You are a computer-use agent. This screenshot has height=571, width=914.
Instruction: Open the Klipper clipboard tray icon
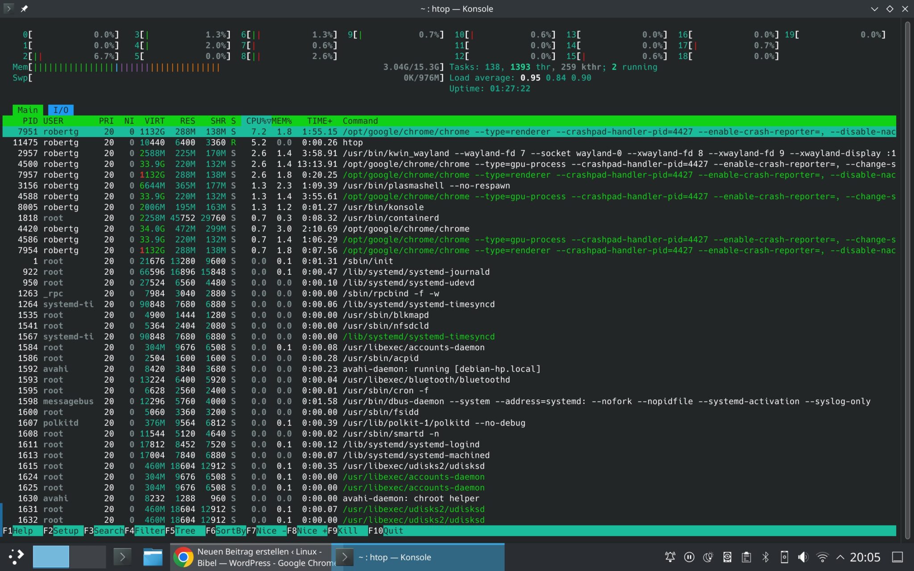tap(747, 556)
